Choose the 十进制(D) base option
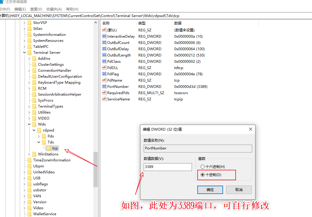The height and width of the screenshot is (217, 312). pyautogui.click(x=202, y=175)
